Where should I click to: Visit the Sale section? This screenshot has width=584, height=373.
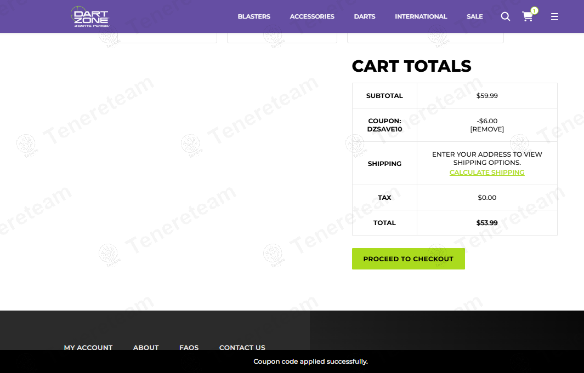click(x=474, y=16)
